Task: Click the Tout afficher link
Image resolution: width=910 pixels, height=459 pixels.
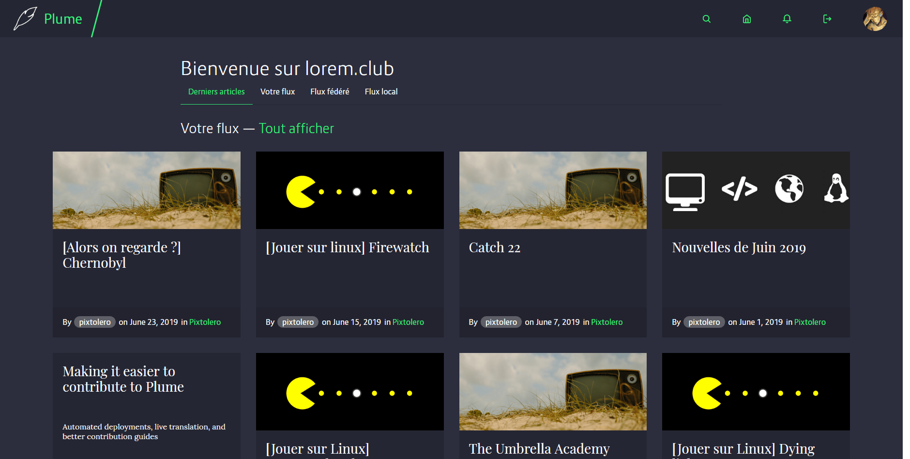Action: tap(296, 128)
